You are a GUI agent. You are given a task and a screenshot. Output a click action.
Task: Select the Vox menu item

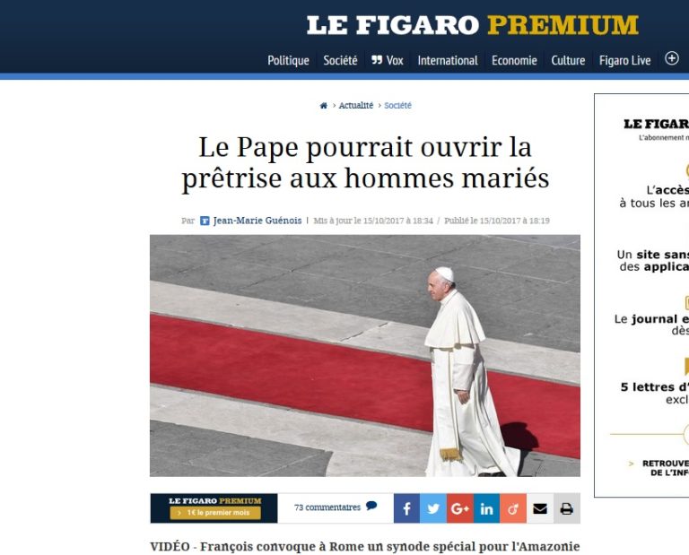point(388,61)
